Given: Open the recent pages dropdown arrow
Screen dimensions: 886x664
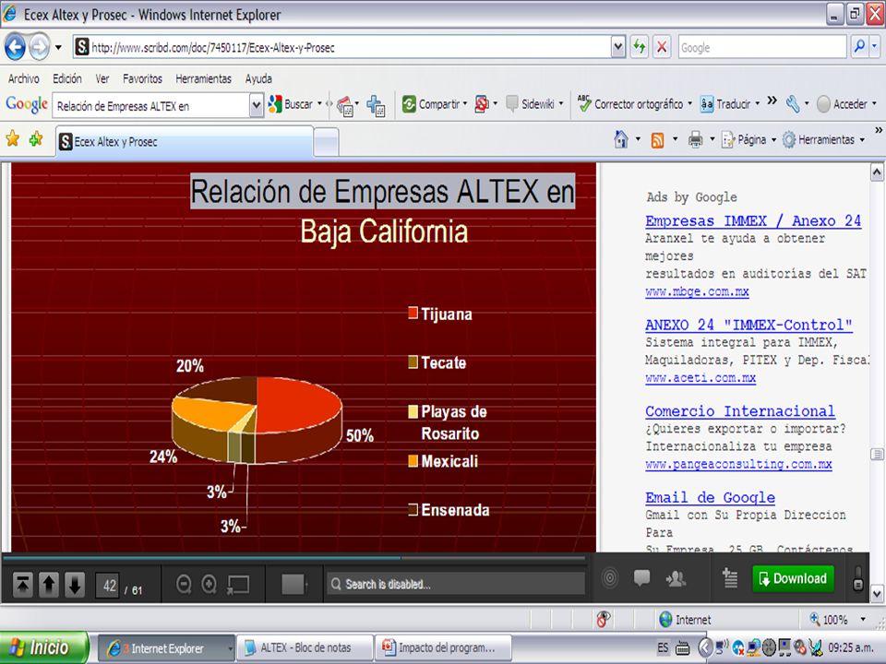Looking at the screenshot, I should pos(58,47).
